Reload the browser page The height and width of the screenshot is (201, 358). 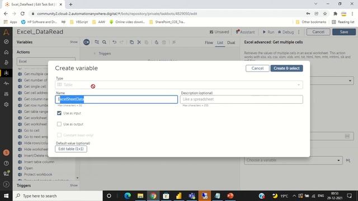click(22, 13)
